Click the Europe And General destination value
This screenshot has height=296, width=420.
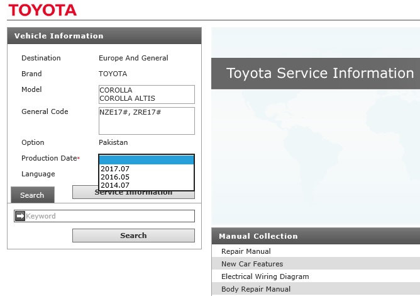coord(133,58)
